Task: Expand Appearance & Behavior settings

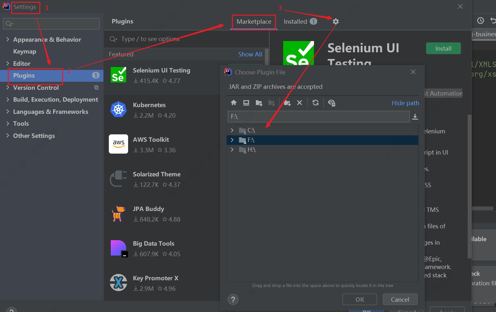Action: (x=8, y=39)
